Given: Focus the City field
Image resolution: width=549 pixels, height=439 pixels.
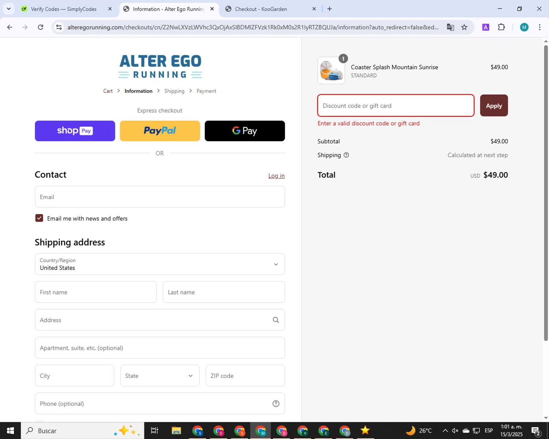Looking at the screenshot, I should coord(75,376).
